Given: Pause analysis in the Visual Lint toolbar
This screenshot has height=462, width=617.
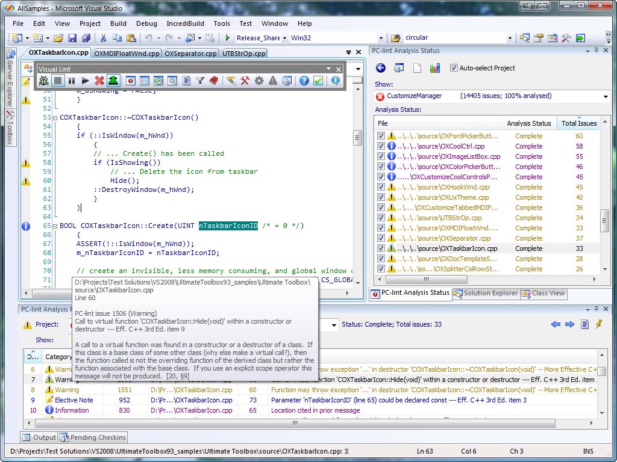Looking at the screenshot, I should (x=71, y=81).
